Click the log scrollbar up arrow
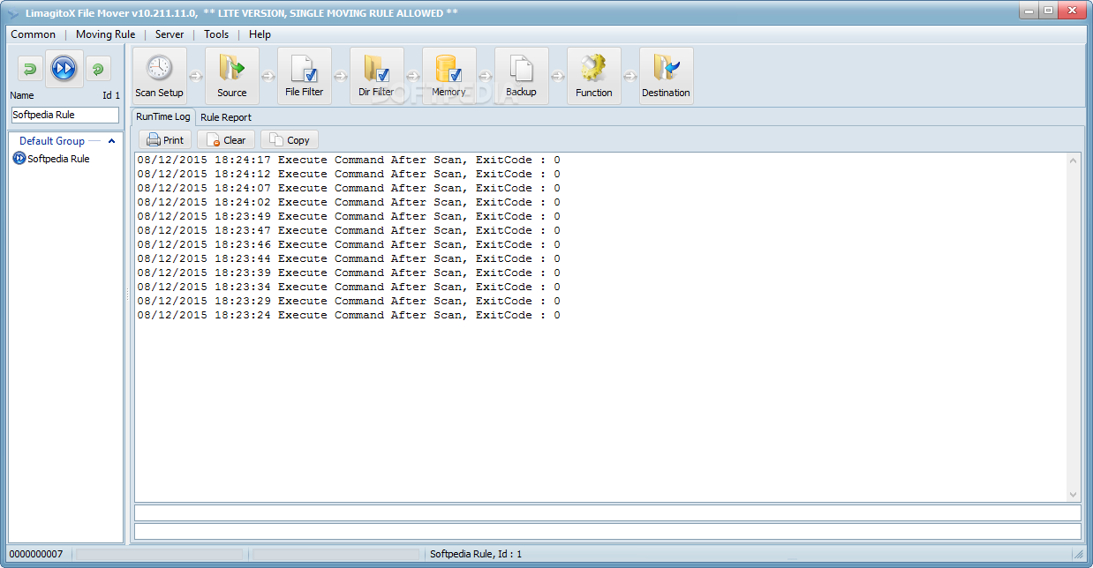The height and width of the screenshot is (568, 1093). click(x=1074, y=161)
